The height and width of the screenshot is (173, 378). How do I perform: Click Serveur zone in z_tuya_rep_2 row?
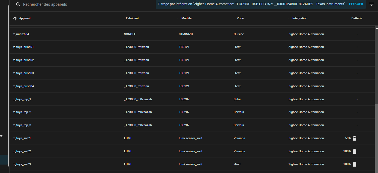[x=239, y=112]
